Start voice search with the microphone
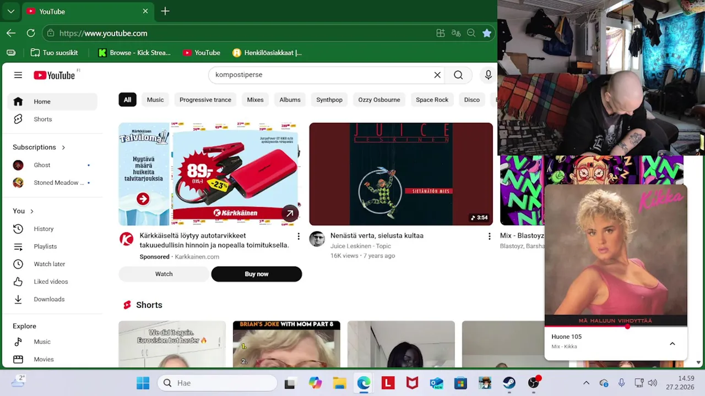 (x=488, y=75)
